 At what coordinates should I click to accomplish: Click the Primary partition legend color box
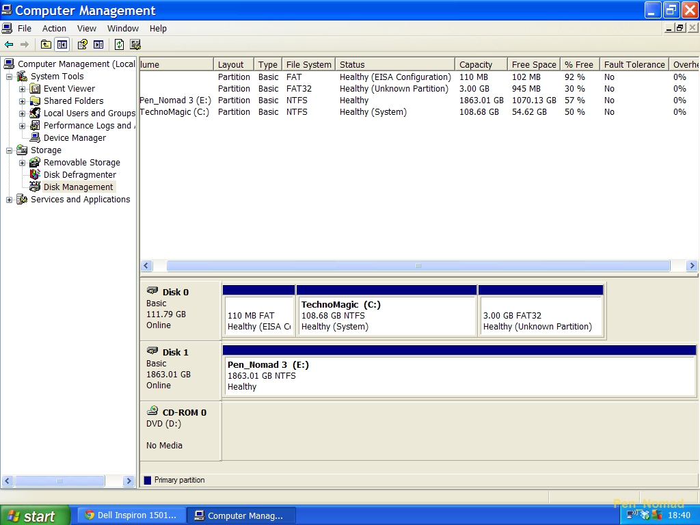[x=148, y=480]
